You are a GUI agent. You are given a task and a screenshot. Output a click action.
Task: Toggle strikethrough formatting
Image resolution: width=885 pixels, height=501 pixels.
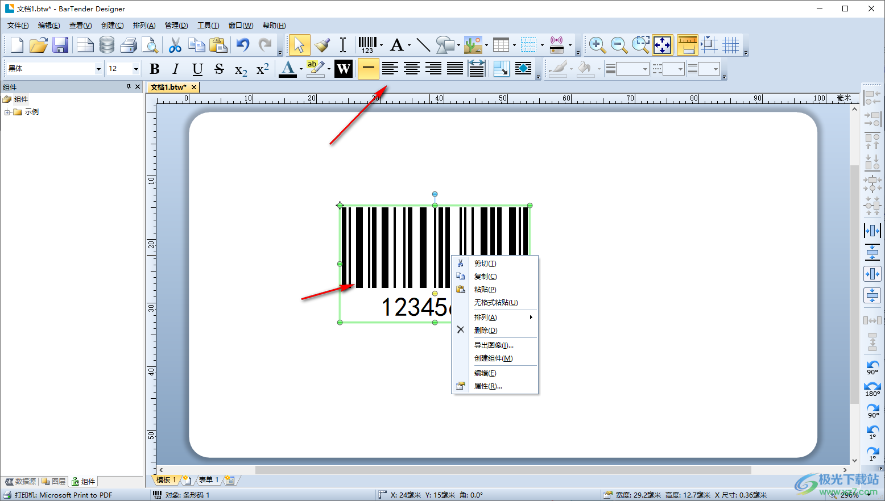pos(219,69)
